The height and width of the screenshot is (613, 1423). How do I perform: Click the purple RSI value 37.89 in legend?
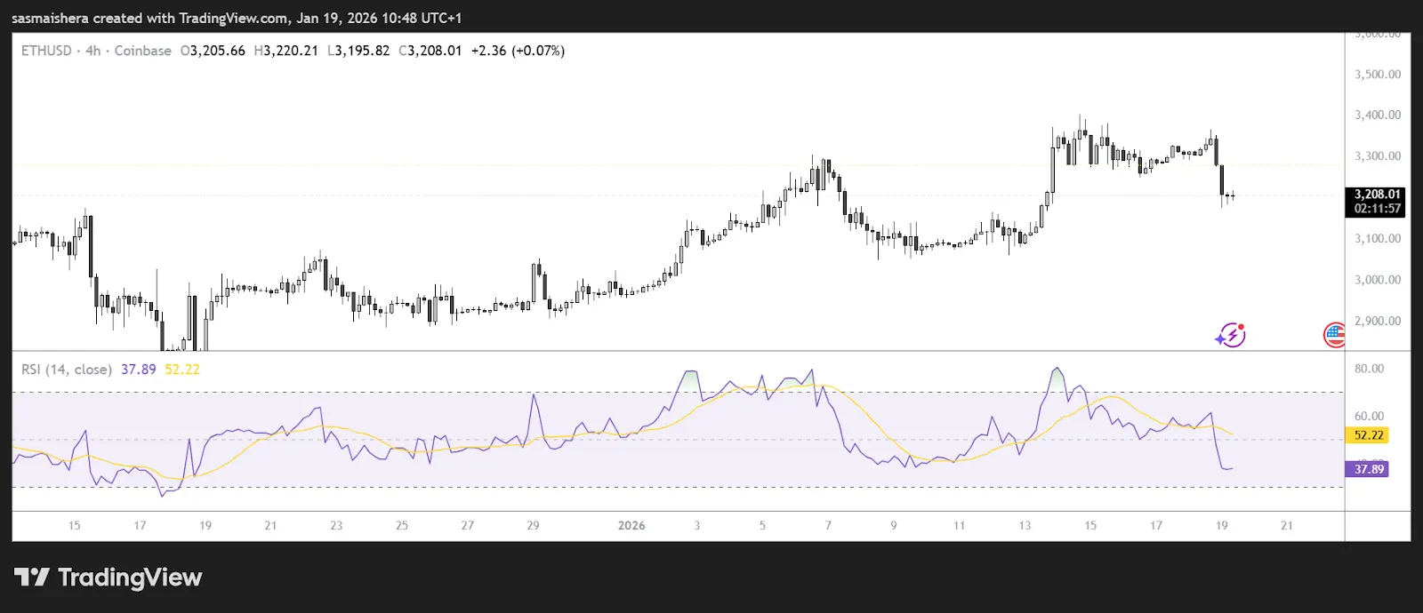(138, 370)
